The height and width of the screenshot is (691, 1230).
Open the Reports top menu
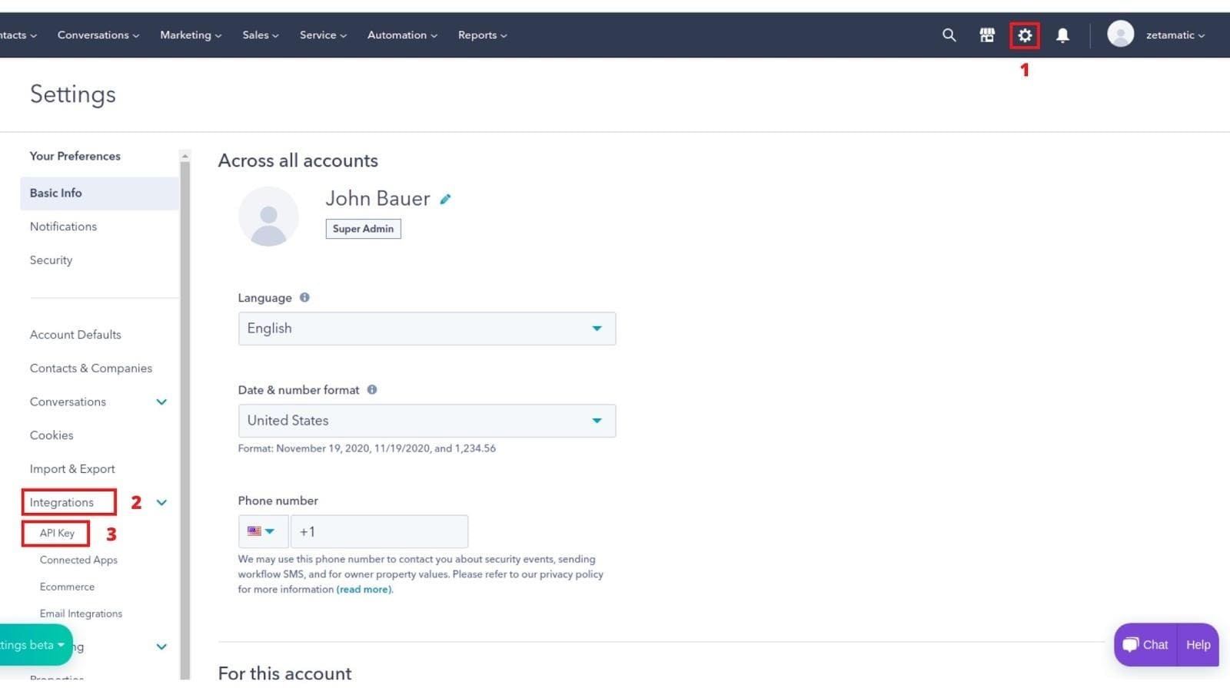(482, 35)
